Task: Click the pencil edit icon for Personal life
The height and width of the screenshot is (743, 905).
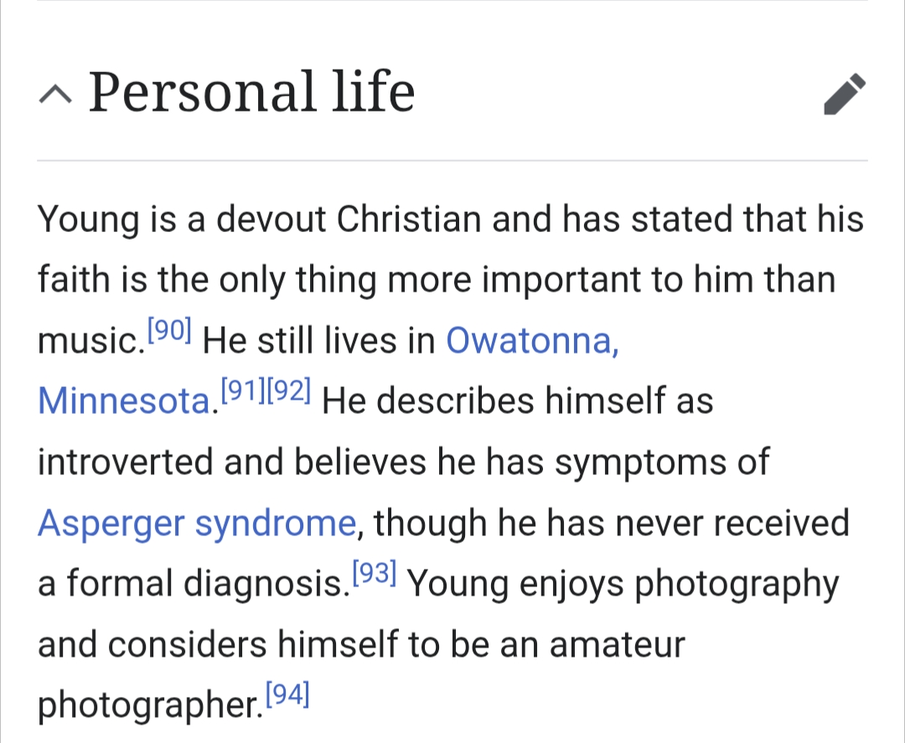Action: (844, 93)
